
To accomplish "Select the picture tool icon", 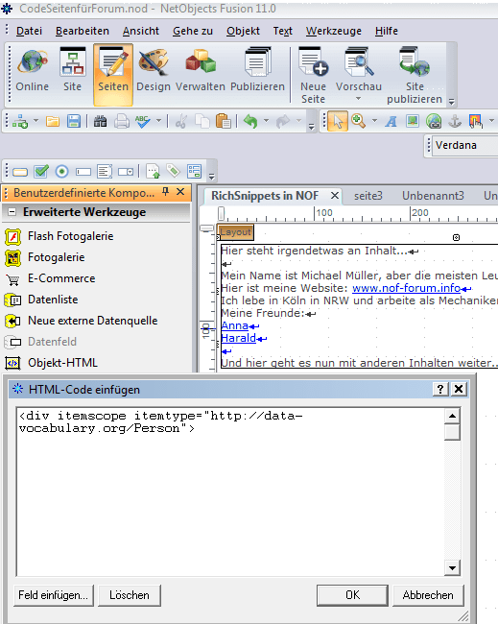I will click(413, 121).
